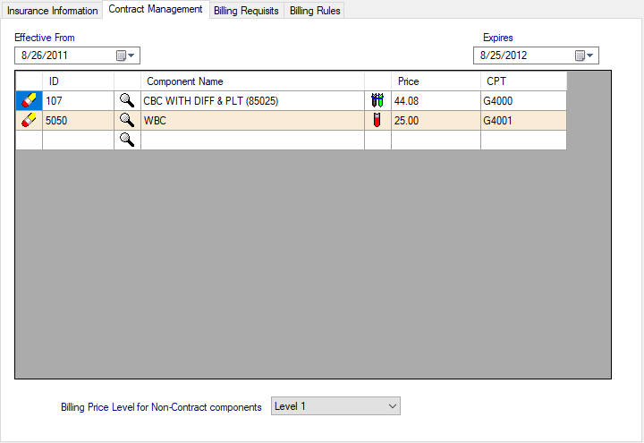Viewport: 644px width, 443px height.
Task: Go to the Billing Rules tab
Action: point(315,11)
